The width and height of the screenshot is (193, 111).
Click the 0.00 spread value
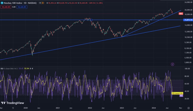click(x=14, y=7)
